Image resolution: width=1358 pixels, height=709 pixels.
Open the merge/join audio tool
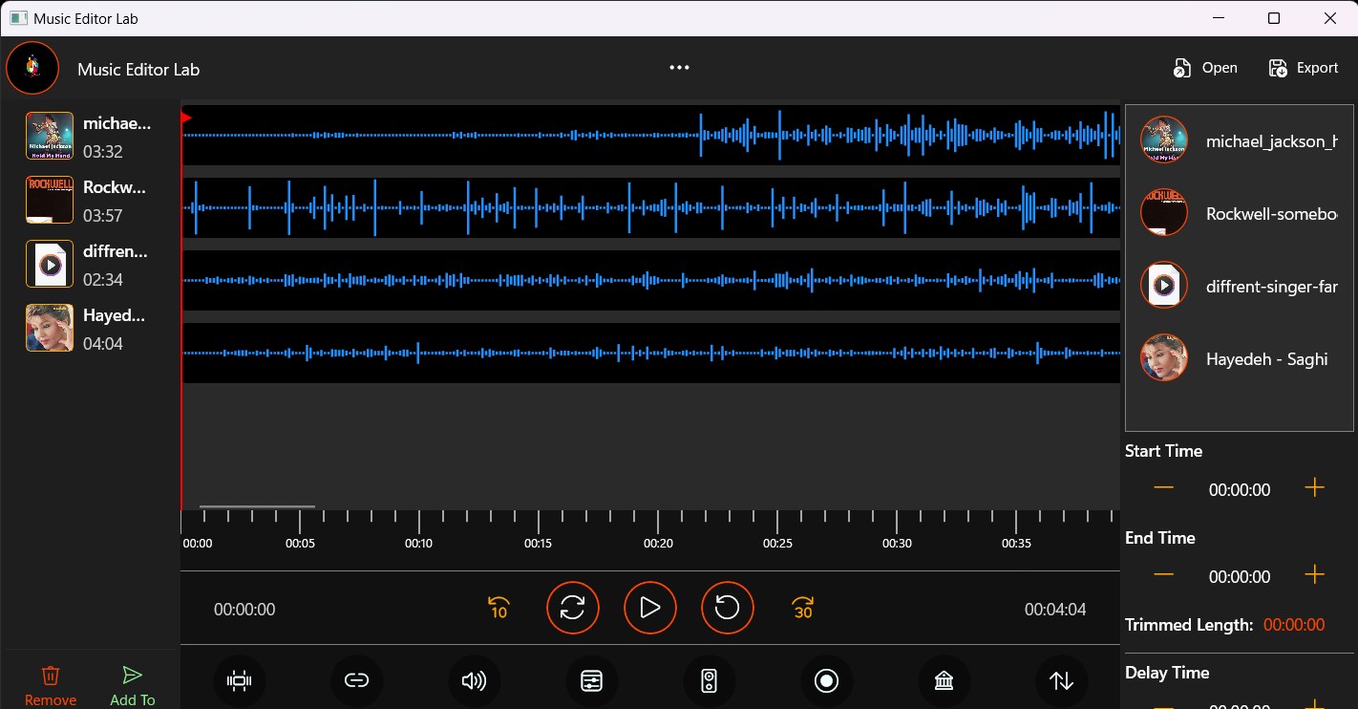coord(357,680)
